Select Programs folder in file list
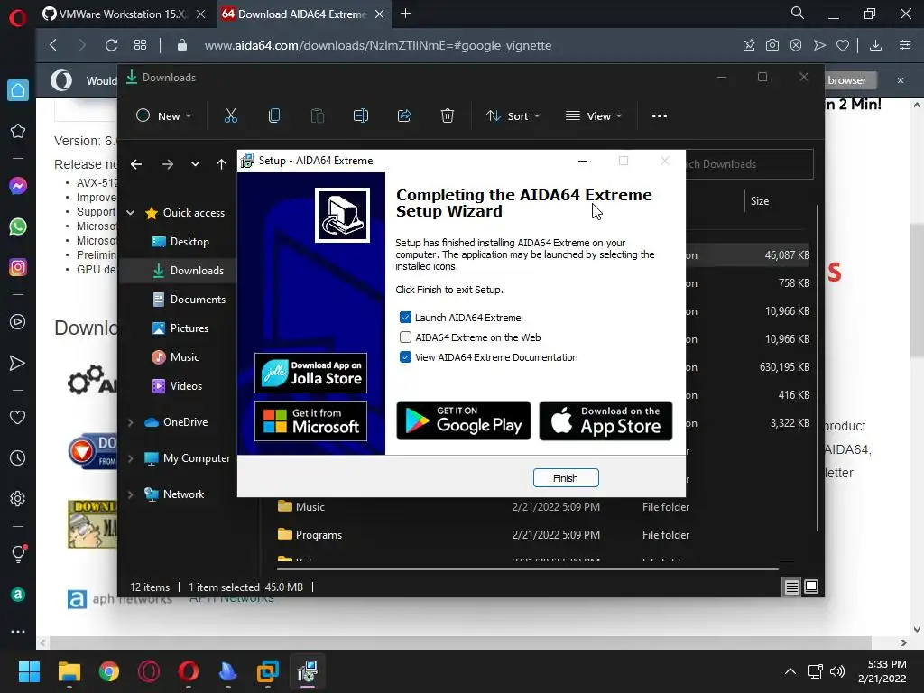This screenshot has width=924, height=693. point(319,535)
